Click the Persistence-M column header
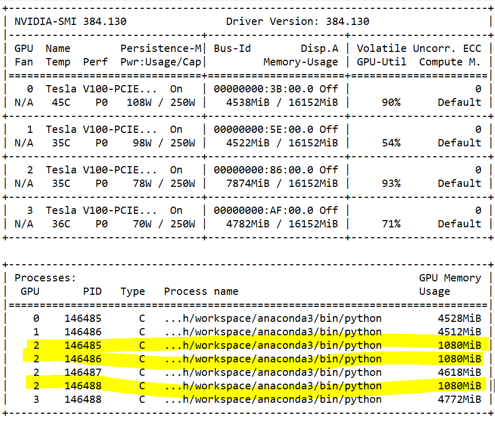The width and height of the screenshot is (495, 421). click(x=161, y=49)
